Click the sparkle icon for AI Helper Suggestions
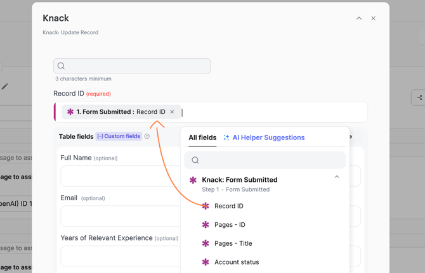Image resolution: width=425 pixels, height=273 pixels. (226, 137)
